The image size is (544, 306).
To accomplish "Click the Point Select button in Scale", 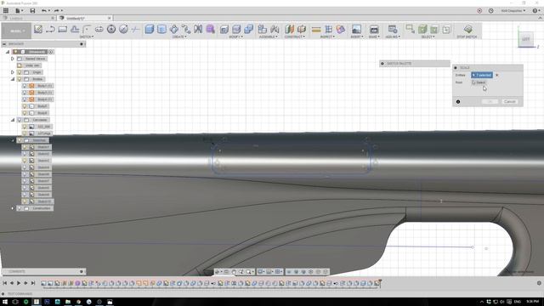I will 479,82.
